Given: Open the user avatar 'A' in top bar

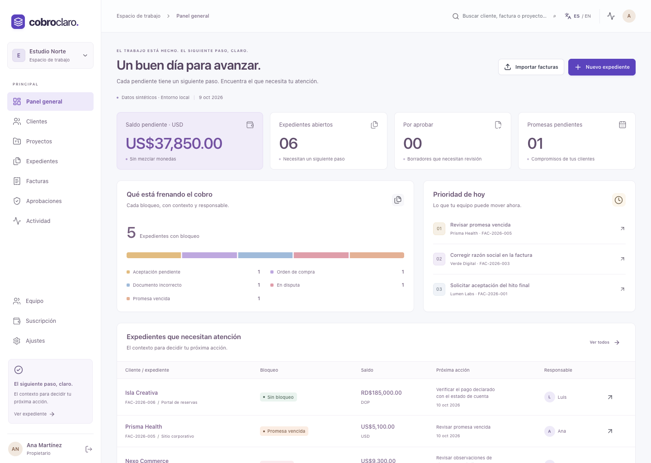Looking at the screenshot, I should (629, 16).
